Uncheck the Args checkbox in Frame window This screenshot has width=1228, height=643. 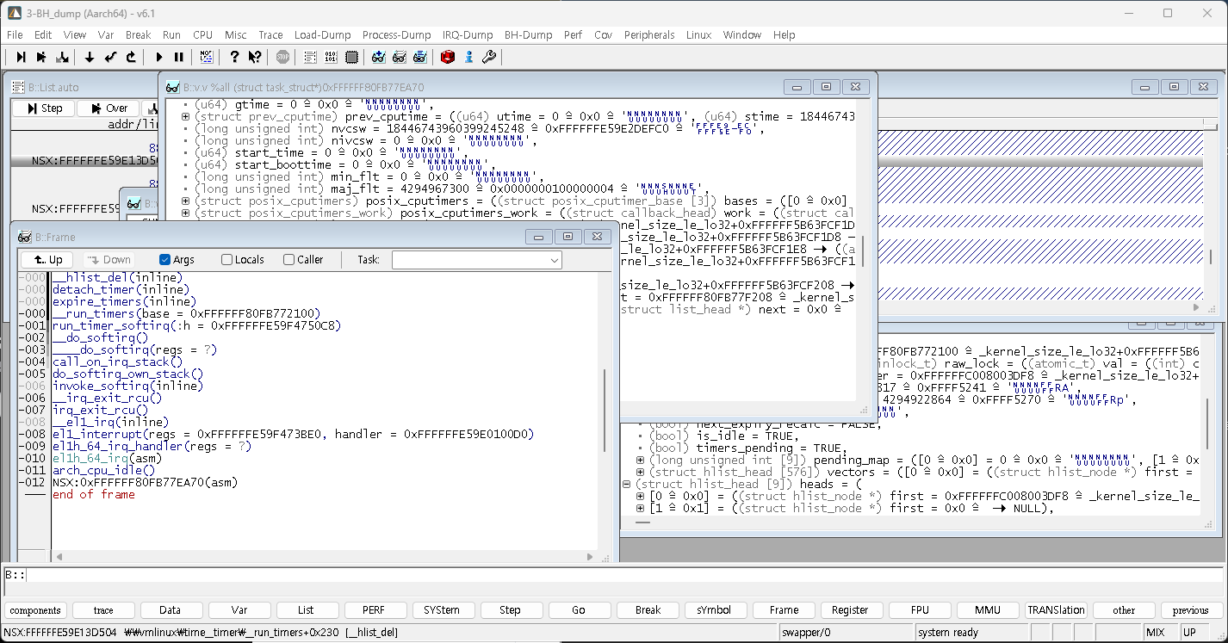165,260
